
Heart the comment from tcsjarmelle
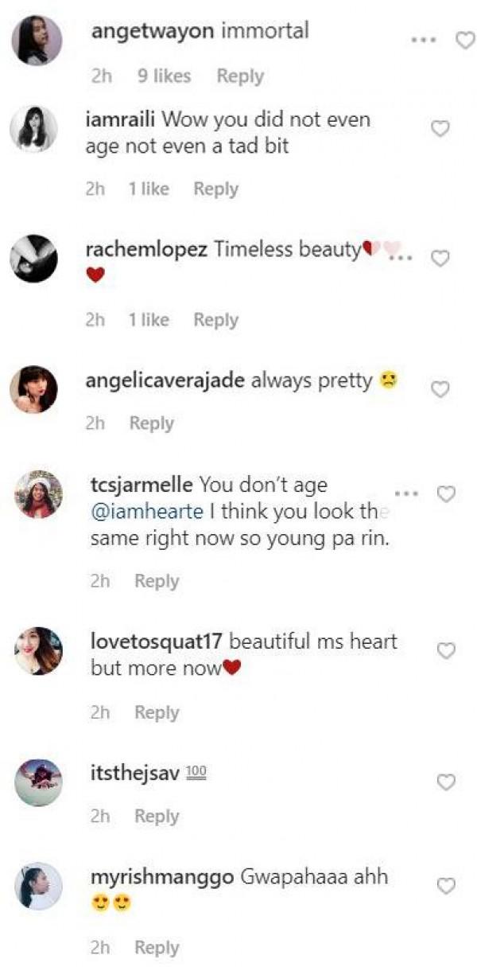[x=447, y=494]
